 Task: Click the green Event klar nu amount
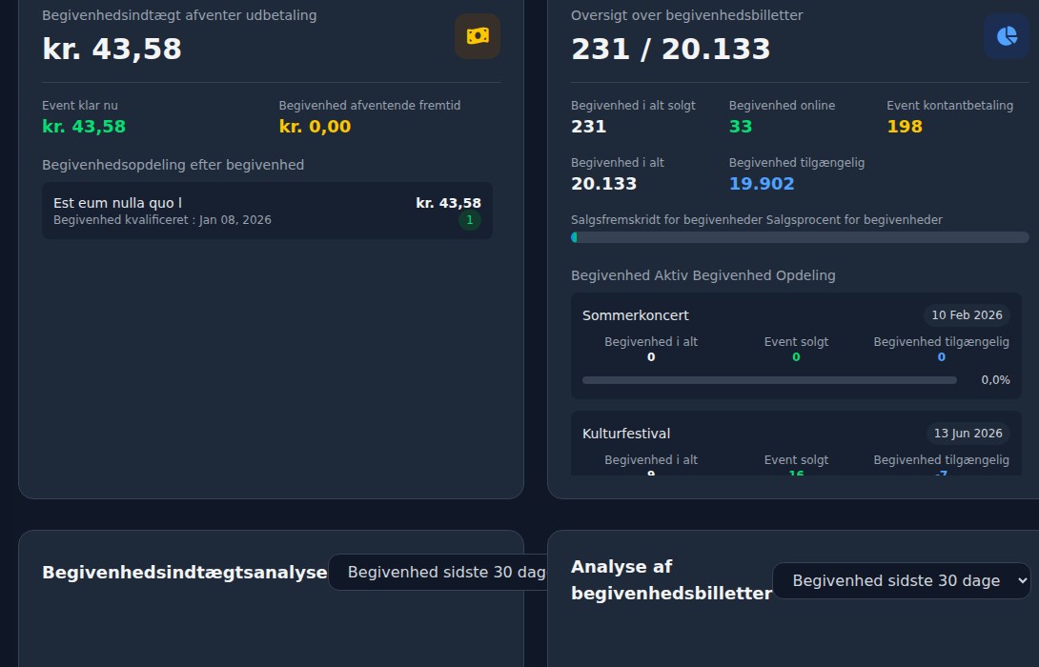point(84,127)
